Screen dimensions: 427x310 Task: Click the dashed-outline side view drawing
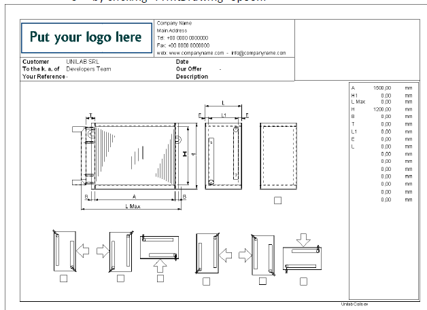277,156
